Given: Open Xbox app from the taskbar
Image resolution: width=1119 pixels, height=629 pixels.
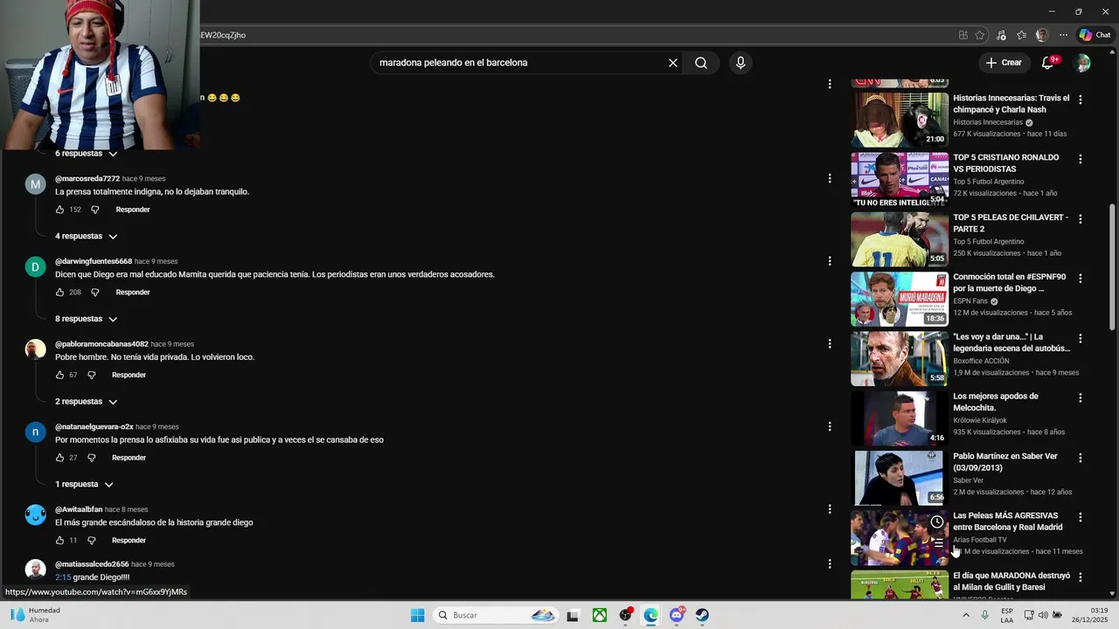Looking at the screenshot, I should tap(600, 615).
